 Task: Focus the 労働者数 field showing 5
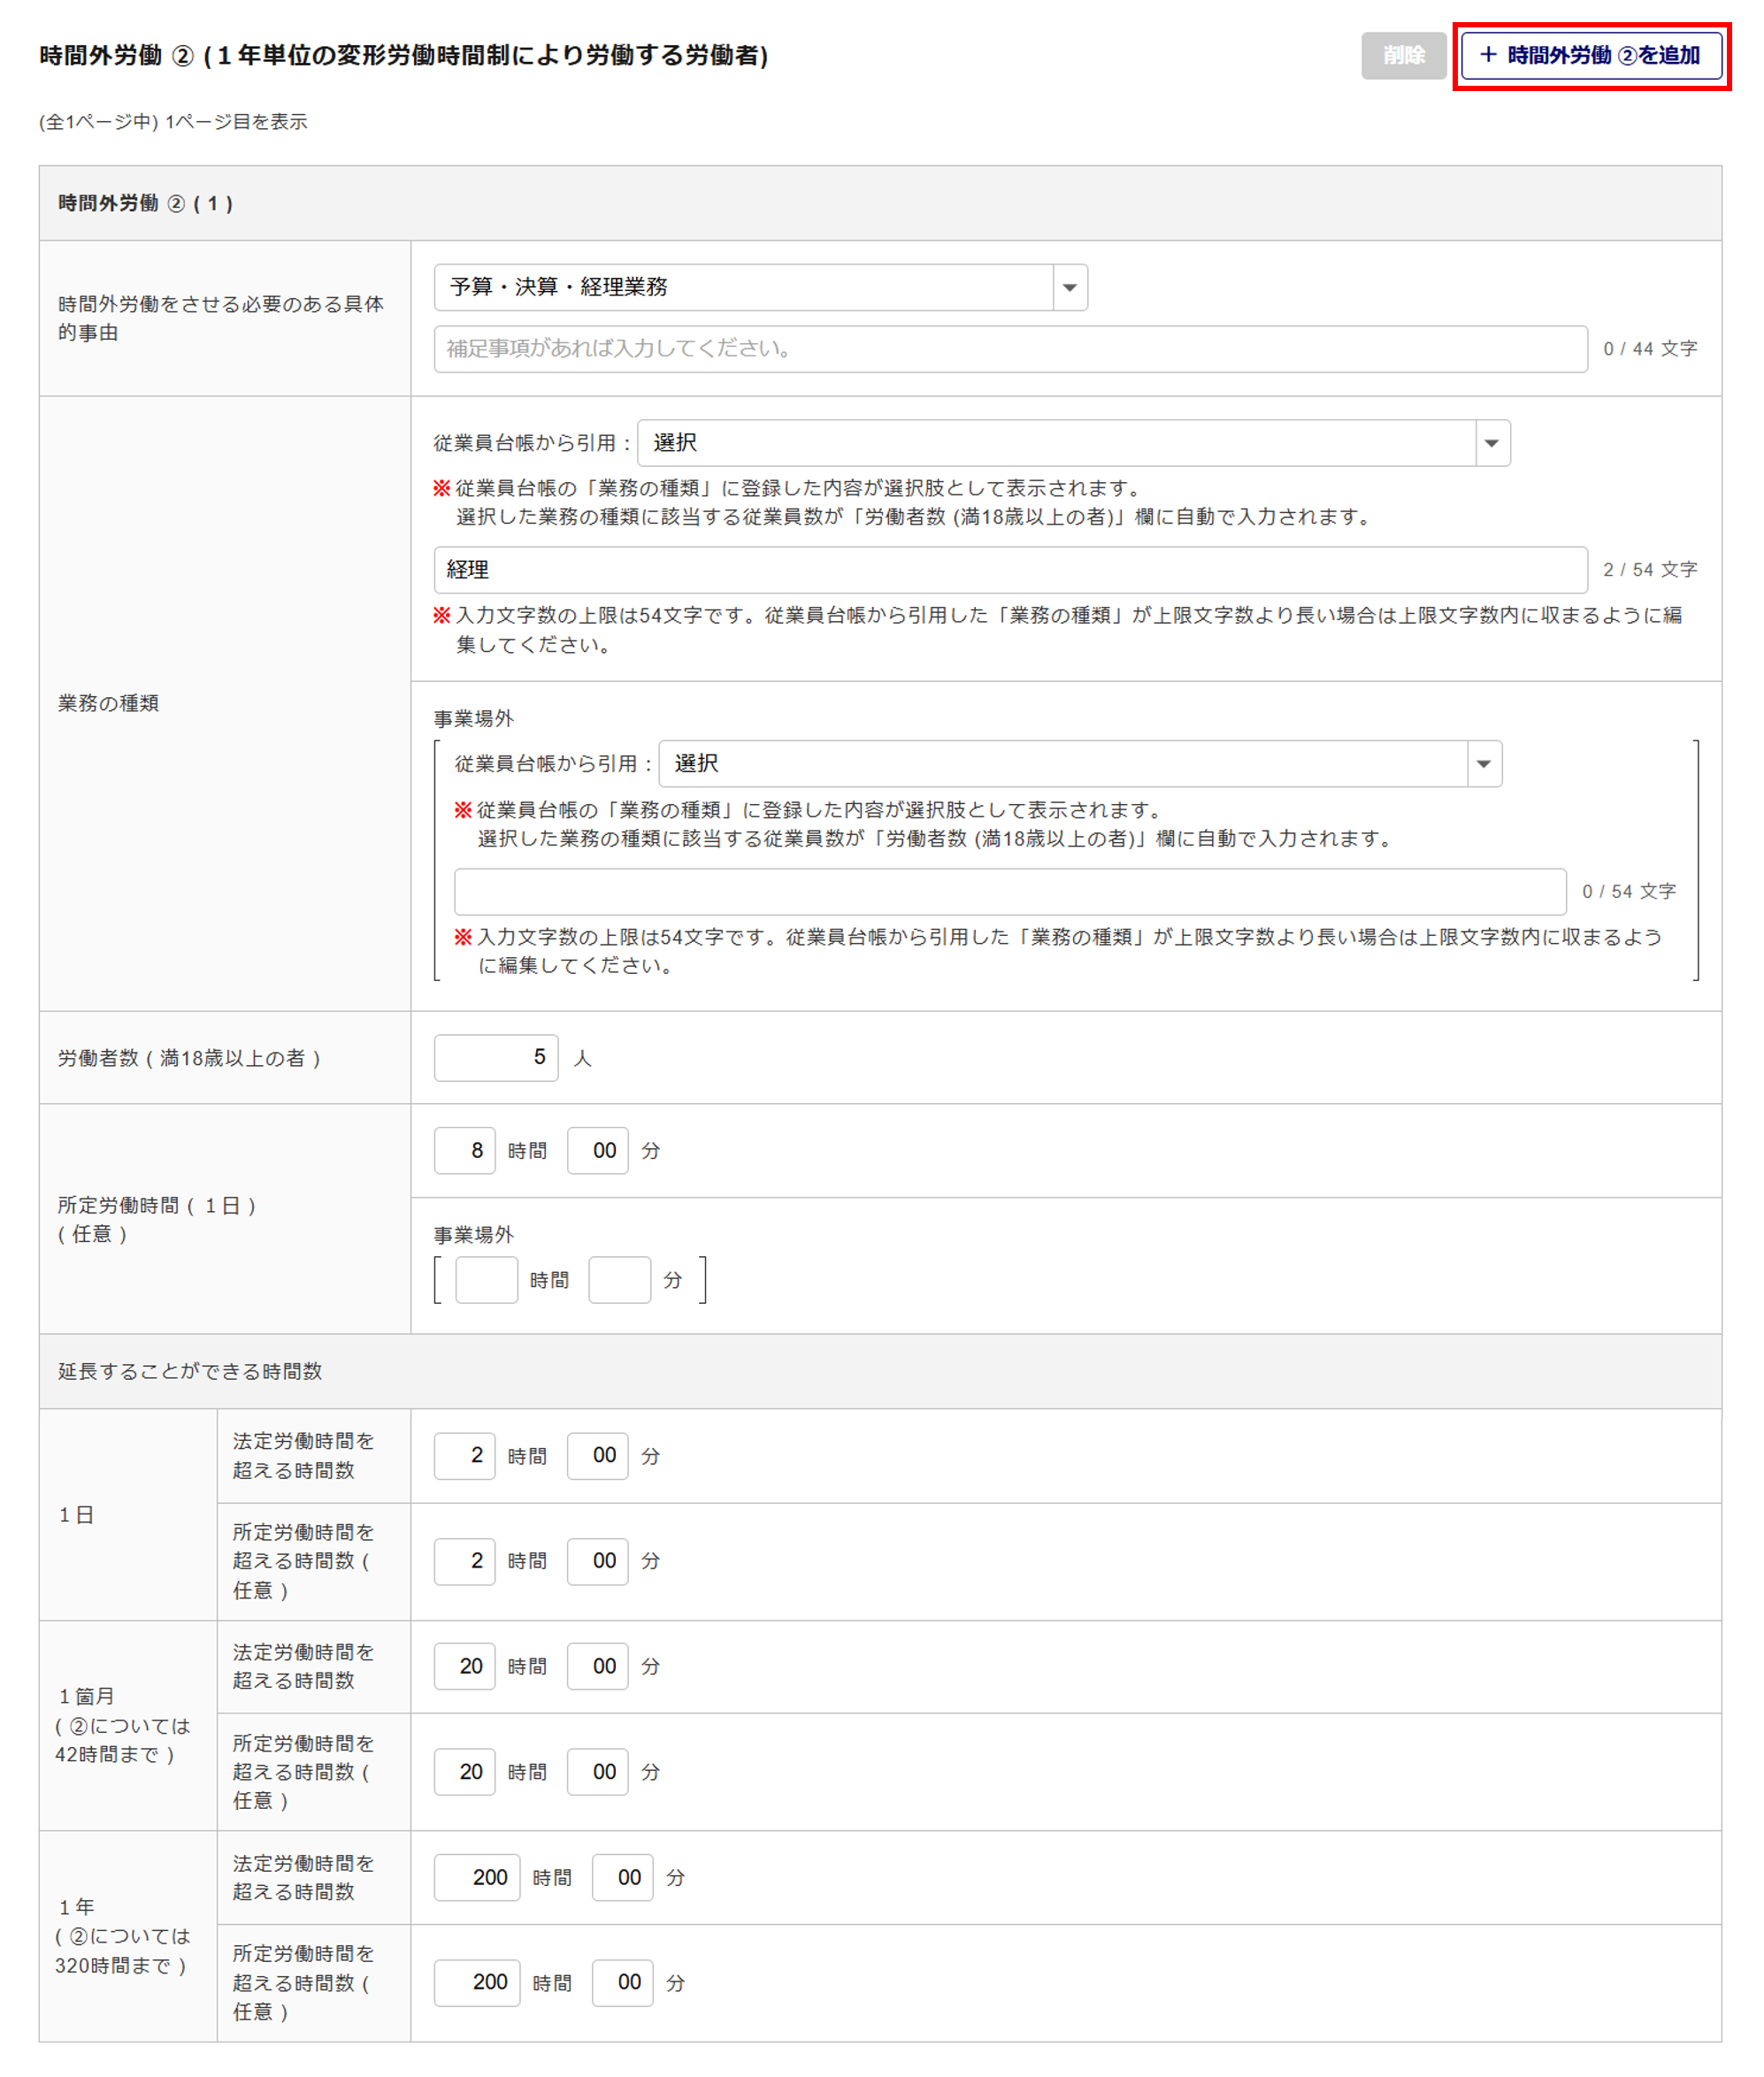tap(495, 1058)
